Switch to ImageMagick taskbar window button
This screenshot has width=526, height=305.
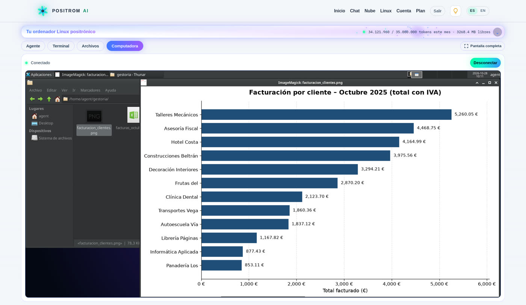coord(82,74)
